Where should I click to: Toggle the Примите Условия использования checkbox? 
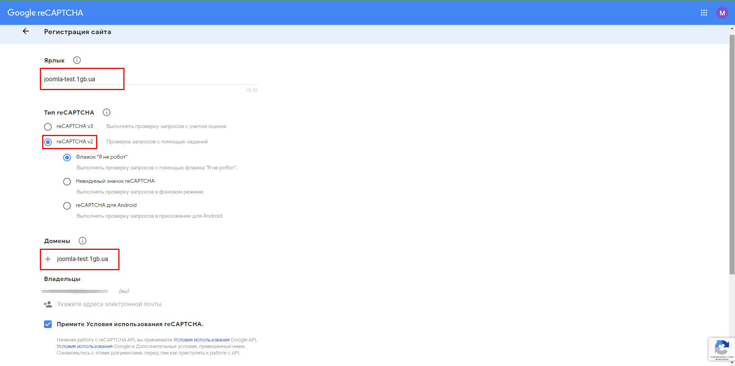coord(48,324)
